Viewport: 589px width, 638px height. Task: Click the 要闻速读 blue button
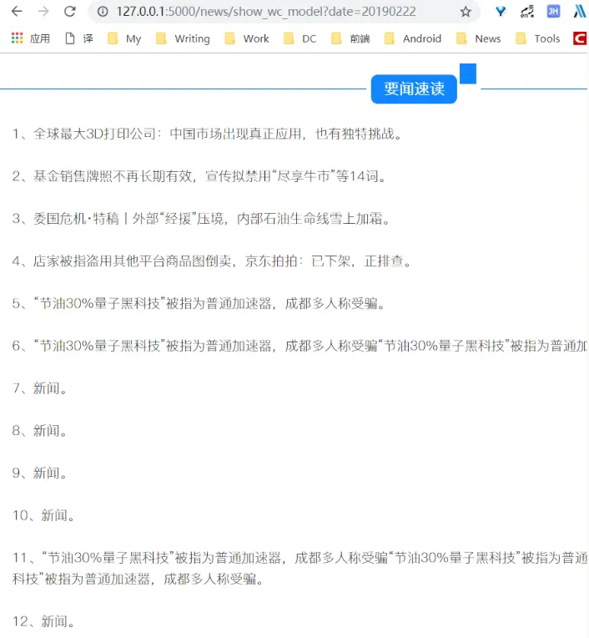coord(414,89)
